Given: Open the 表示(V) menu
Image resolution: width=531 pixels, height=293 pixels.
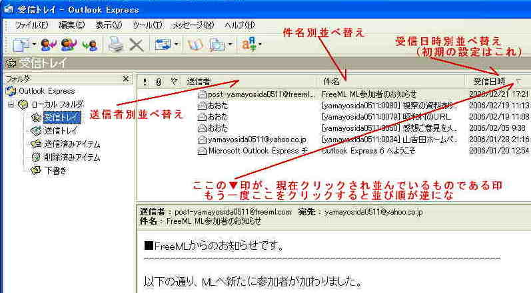Looking at the screenshot, I should pyautogui.click(x=109, y=25).
